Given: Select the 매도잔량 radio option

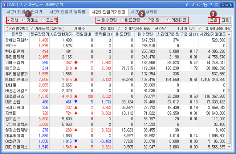Looking at the screenshot, I should [122, 20].
